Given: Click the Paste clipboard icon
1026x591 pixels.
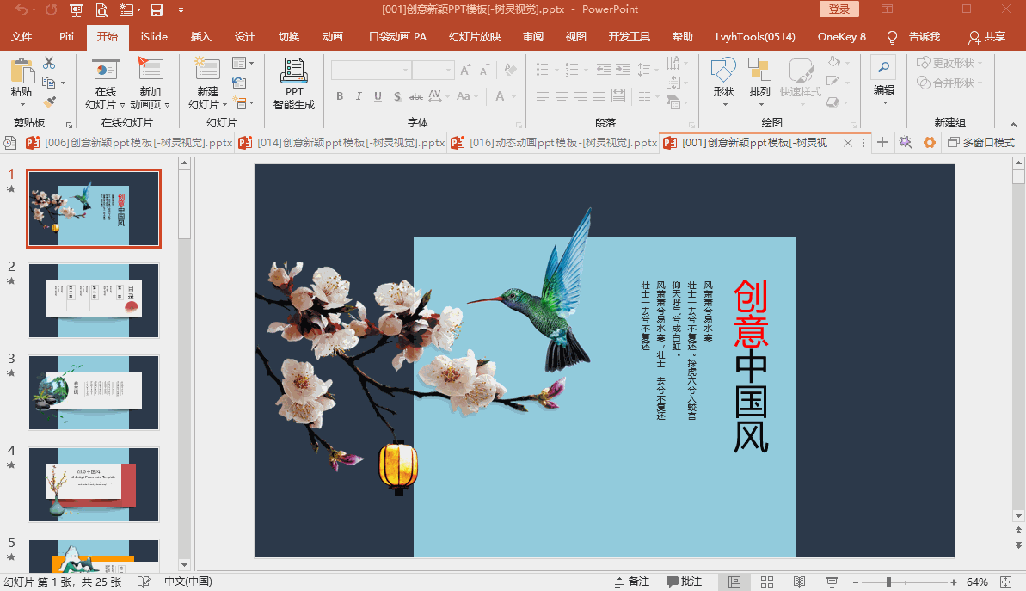Looking at the screenshot, I should 22,71.
